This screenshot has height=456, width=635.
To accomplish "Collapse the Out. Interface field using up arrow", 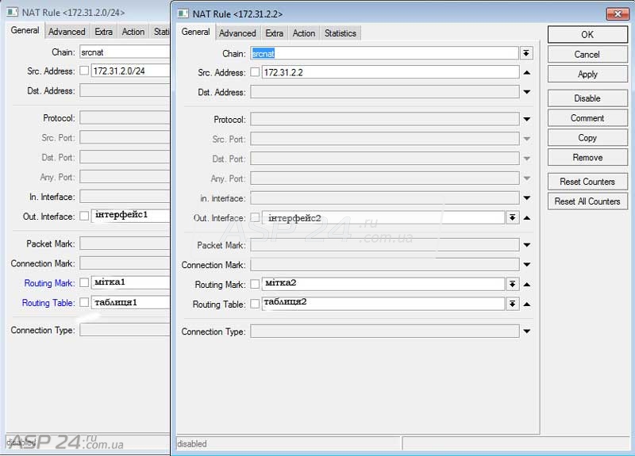I will (527, 218).
